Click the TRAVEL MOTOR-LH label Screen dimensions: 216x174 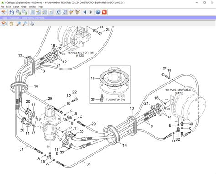[x=179, y=90]
